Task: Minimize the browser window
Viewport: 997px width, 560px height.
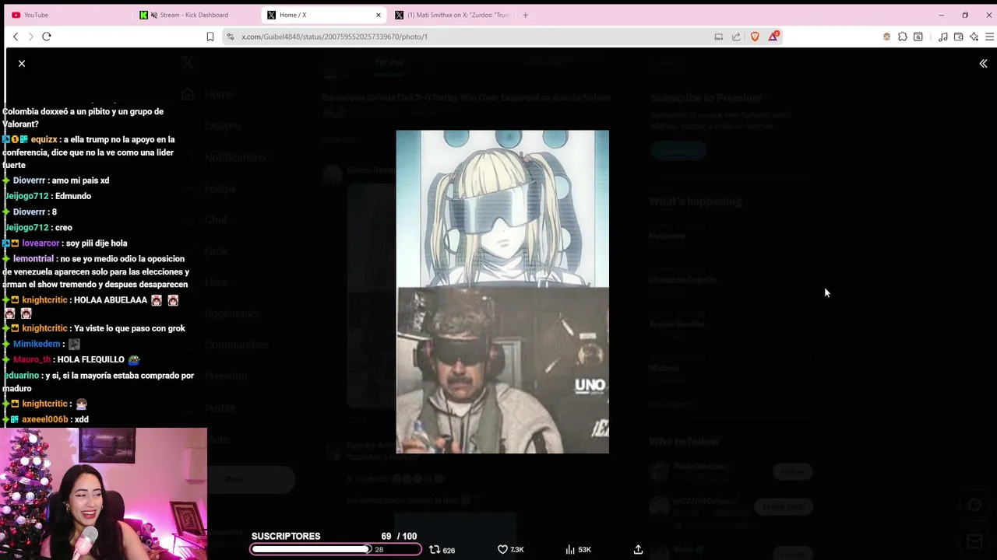Action: [941, 15]
